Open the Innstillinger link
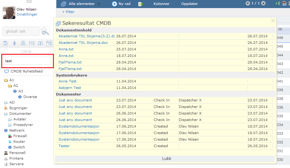 tap(27, 15)
